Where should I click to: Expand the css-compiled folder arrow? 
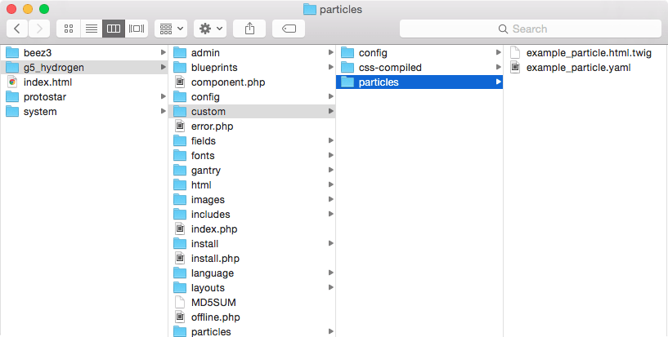click(x=499, y=67)
